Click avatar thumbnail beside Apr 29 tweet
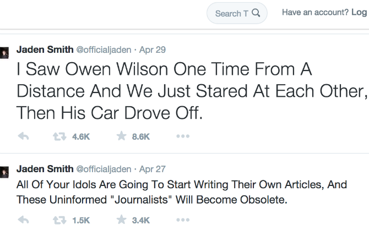The height and width of the screenshot is (225, 369). pyautogui.click(x=3, y=51)
